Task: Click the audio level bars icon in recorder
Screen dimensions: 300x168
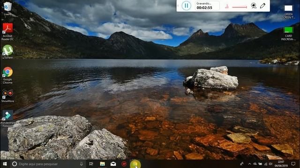Action: click(x=227, y=7)
